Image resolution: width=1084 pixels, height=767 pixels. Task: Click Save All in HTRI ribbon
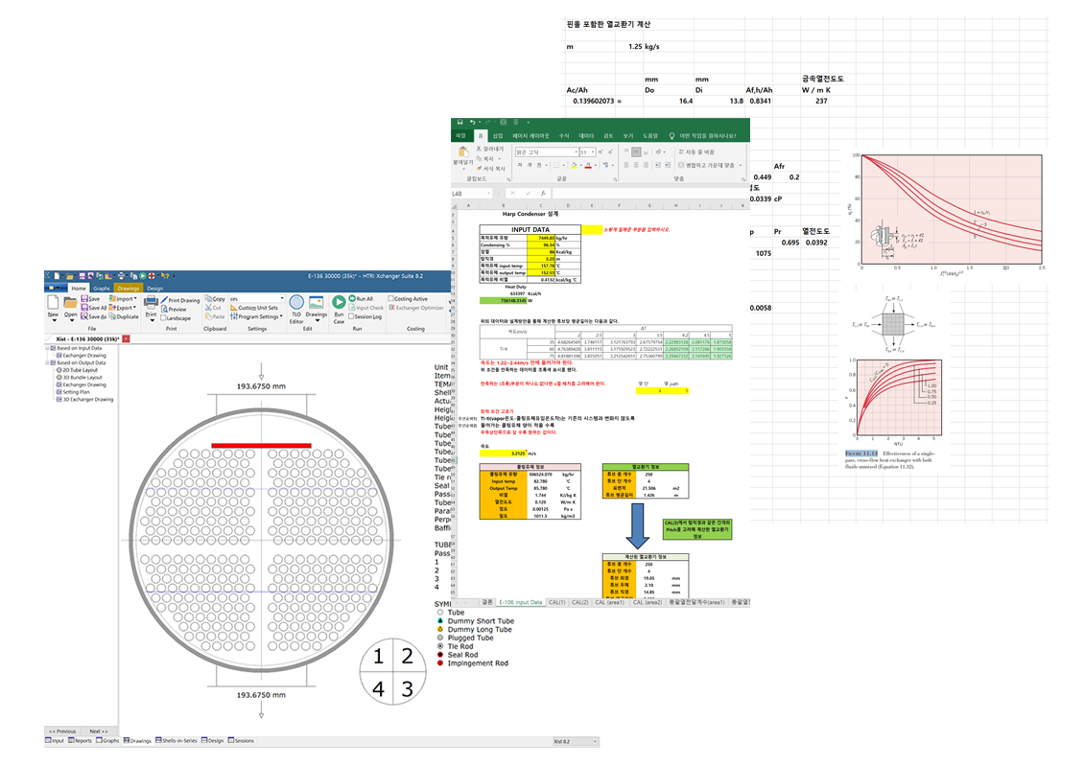click(93, 308)
